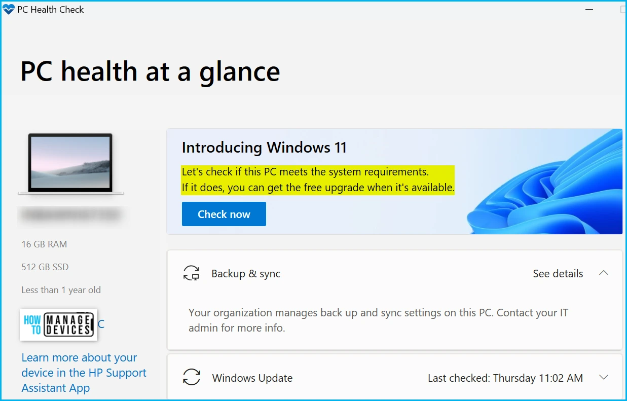Click the partially hidden link beside the logo

(101, 324)
